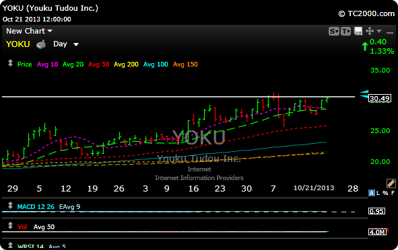Select the Price plot label
Screen dimensions: 398x250
(25, 65)
